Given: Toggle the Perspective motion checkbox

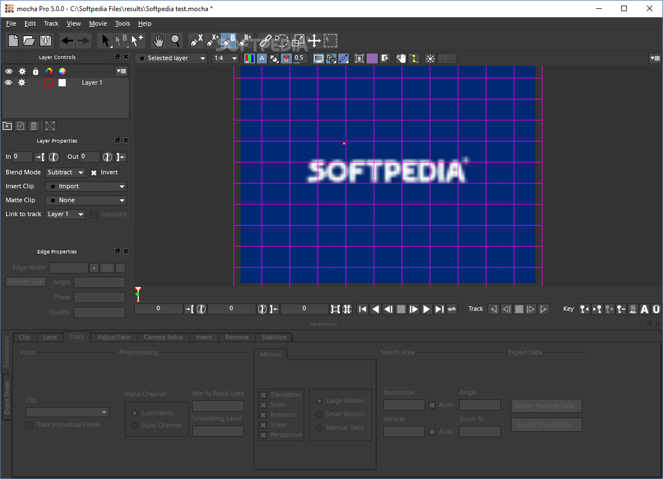Looking at the screenshot, I should tap(264, 435).
